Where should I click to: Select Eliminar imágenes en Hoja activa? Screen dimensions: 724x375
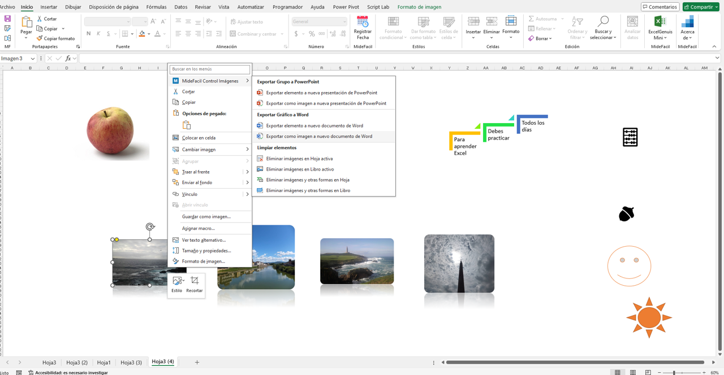299,159
